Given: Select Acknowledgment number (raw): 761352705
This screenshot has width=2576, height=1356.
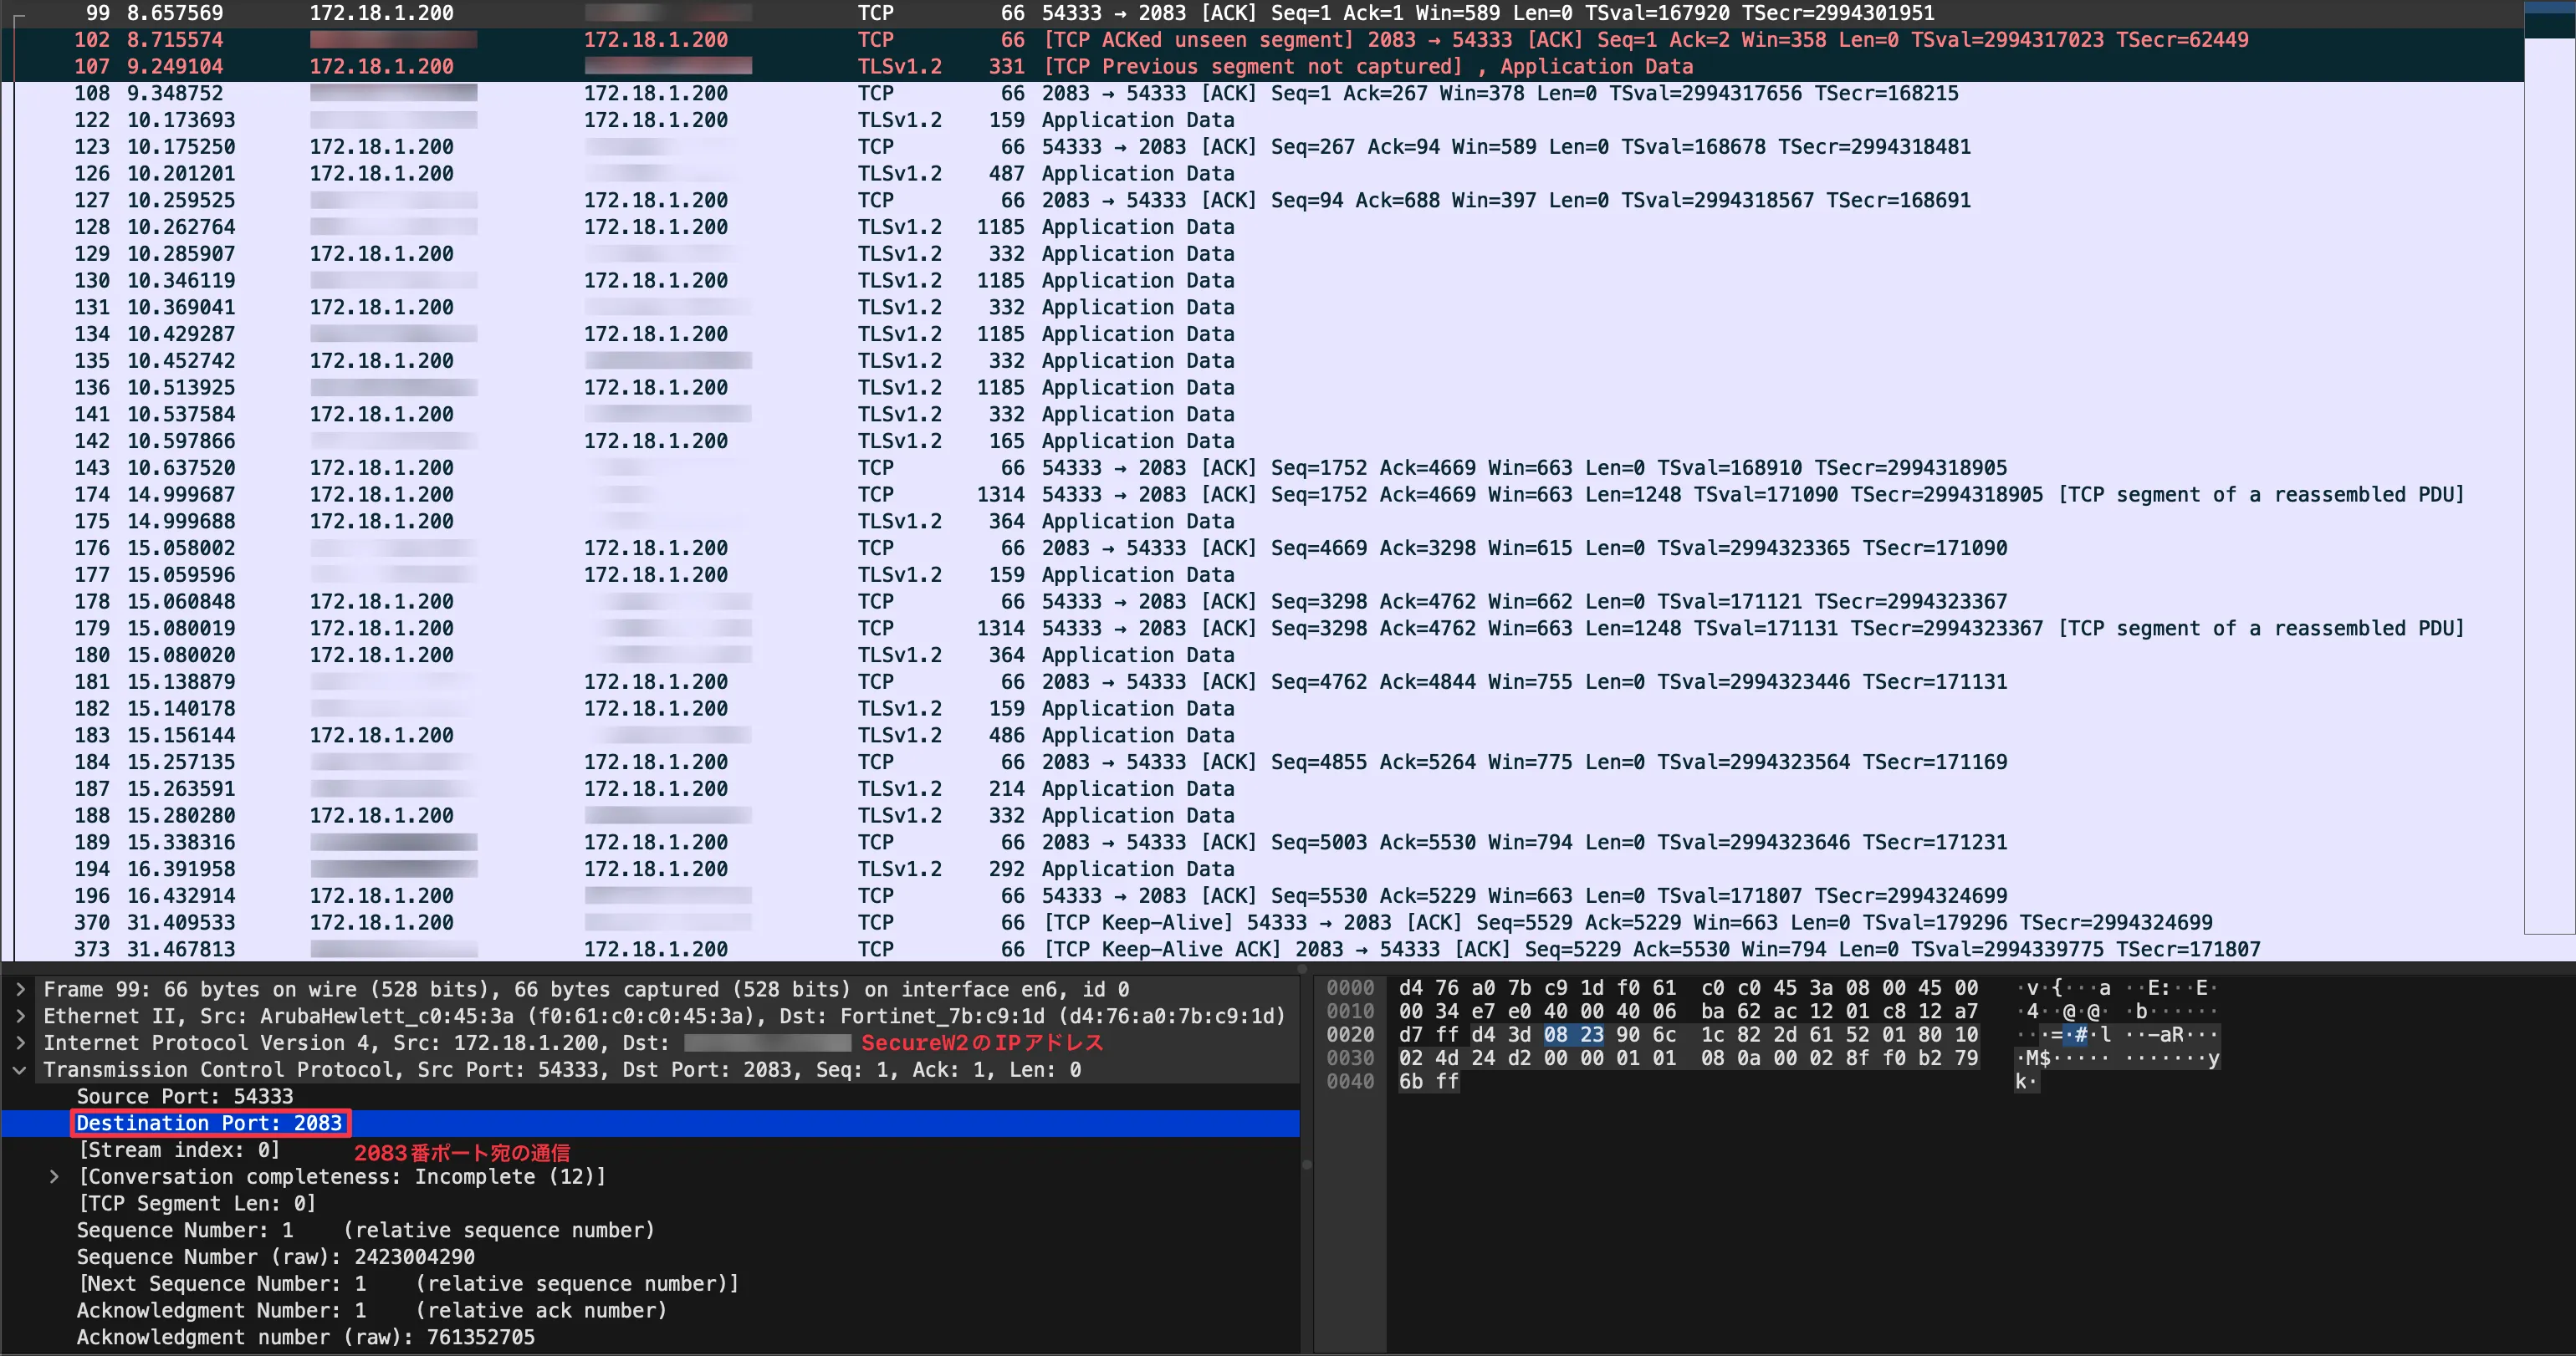Looking at the screenshot, I should coord(650,1337).
